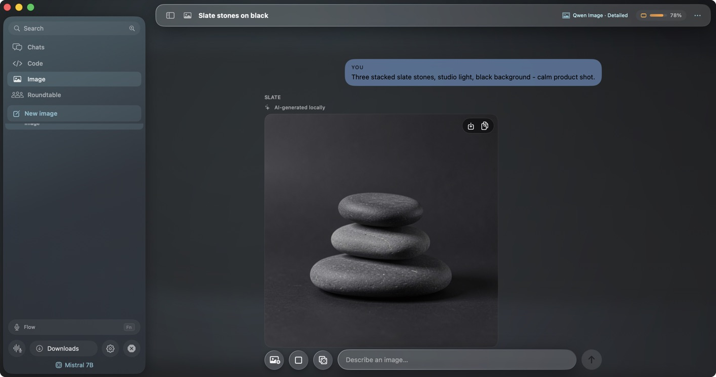Click the add reference image icon

[274, 360]
